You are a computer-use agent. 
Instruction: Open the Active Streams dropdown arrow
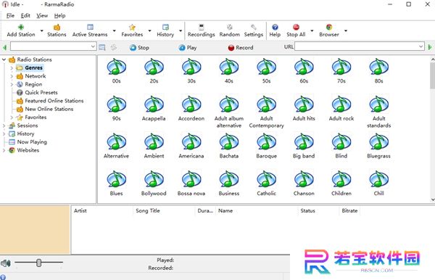pos(114,30)
